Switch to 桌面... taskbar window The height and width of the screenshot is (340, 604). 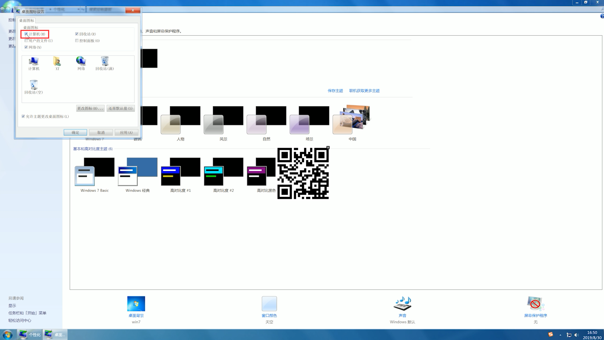click(55, 335)
